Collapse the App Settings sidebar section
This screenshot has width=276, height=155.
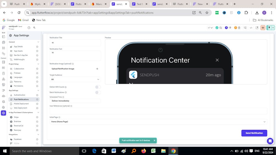pyautogui.click(x=38, y=90)
